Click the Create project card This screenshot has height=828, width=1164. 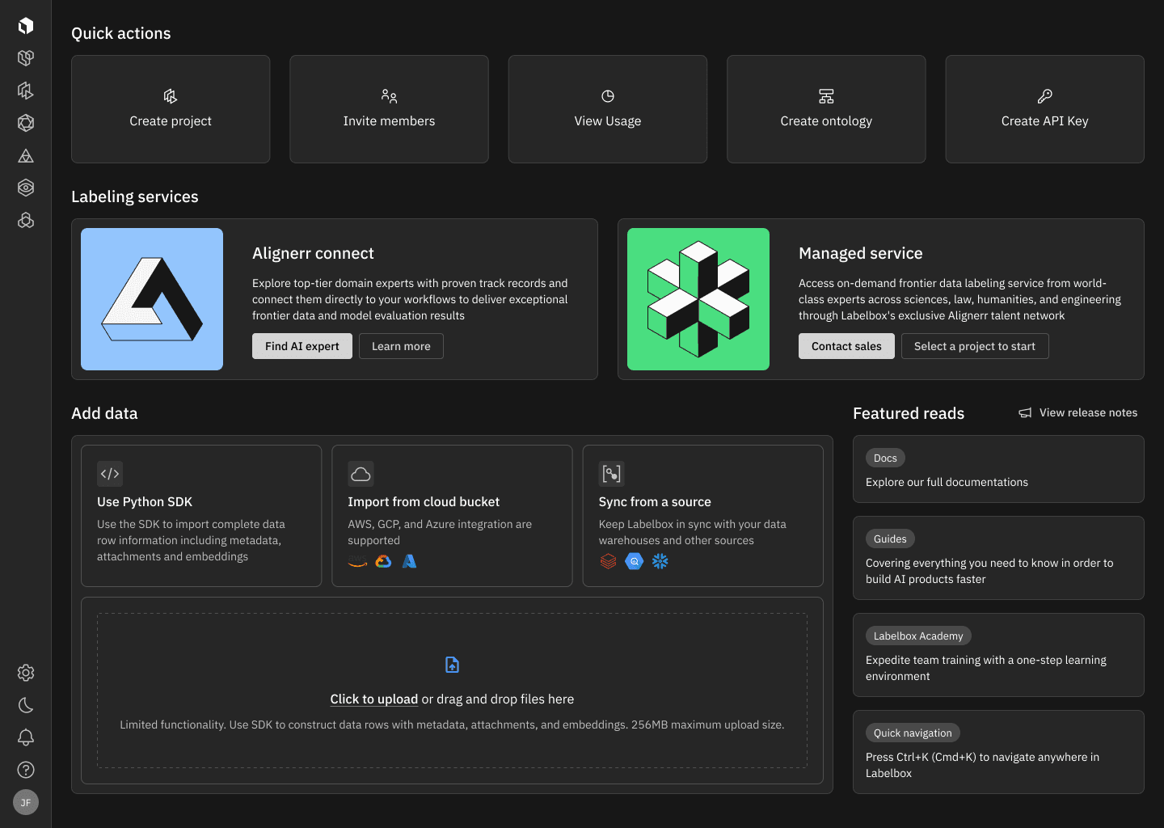[171, 109]
